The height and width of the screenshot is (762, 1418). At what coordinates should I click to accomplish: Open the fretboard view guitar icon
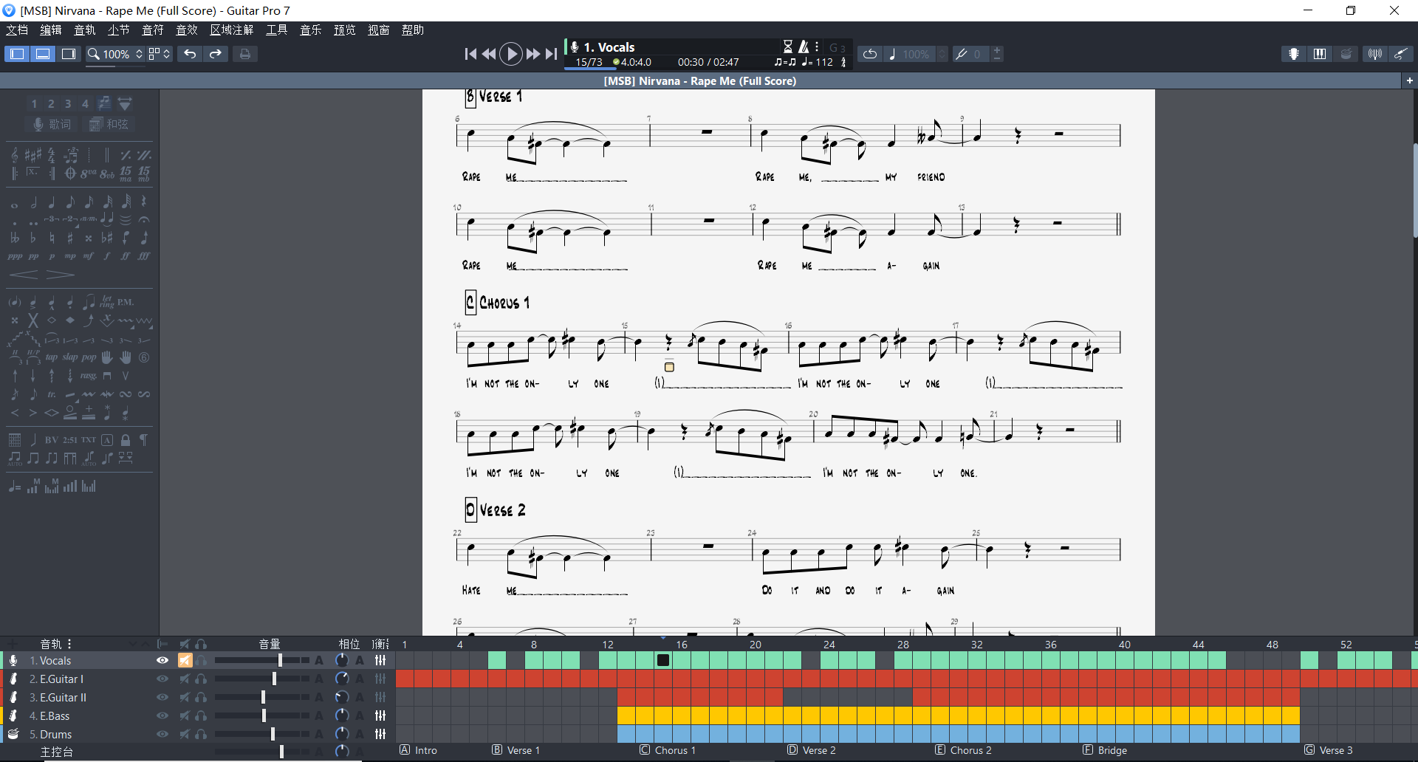click(x=1293, y=54)
